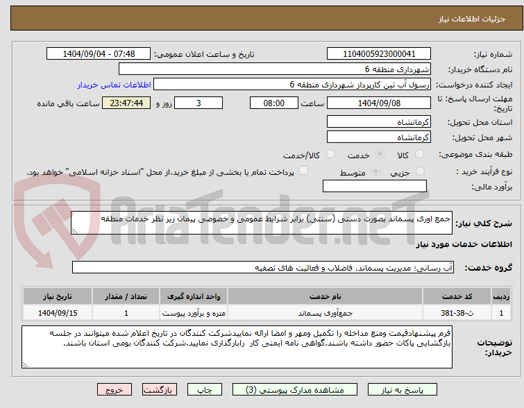
Task: Click the شماره نیاز number field
Action: tap(379, 54)
